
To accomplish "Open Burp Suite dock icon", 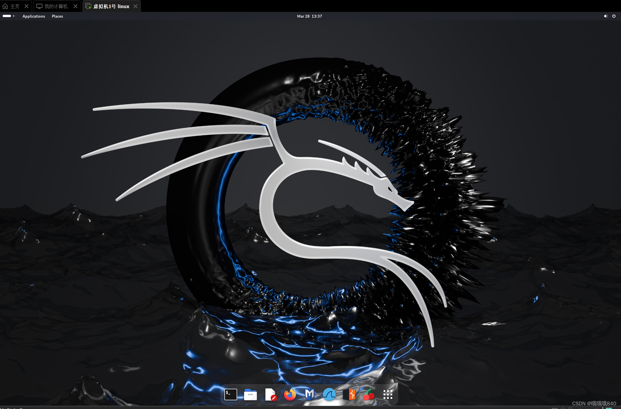I will pyautogui.click(x=349, y=395).
